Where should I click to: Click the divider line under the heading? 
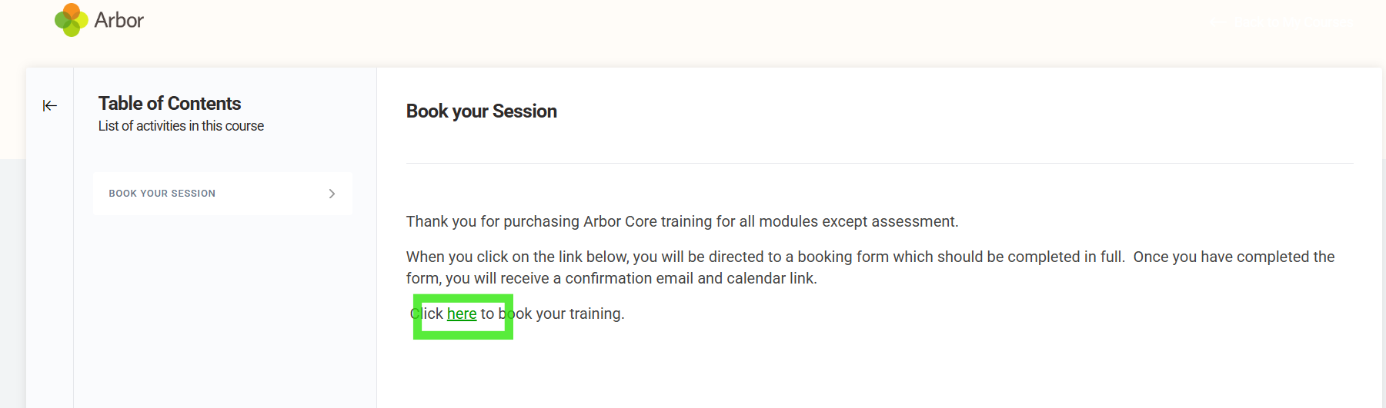tap(879, 163)
